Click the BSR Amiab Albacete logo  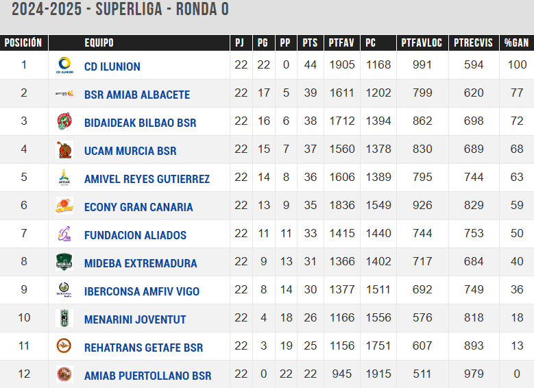(64, 93)
